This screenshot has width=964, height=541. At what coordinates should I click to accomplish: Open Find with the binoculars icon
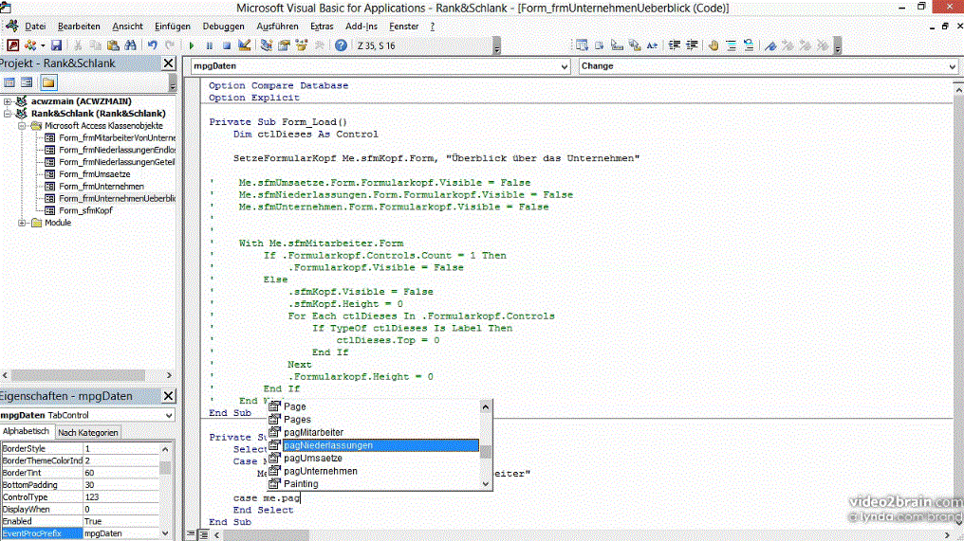[x=130, y=45]
